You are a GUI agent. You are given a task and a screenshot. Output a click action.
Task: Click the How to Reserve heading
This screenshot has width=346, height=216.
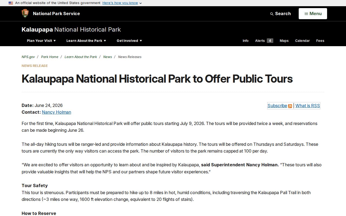click(x=39, y=213)
